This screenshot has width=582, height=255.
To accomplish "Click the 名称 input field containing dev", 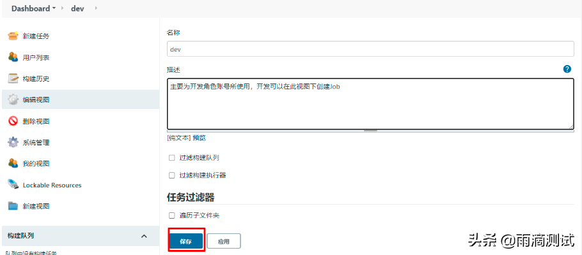I will pos(370,49).
